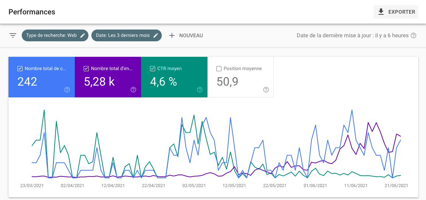426x200 pixels.
Task: Uncheck the CTR moyen checkbox
Action: point(153,69)
